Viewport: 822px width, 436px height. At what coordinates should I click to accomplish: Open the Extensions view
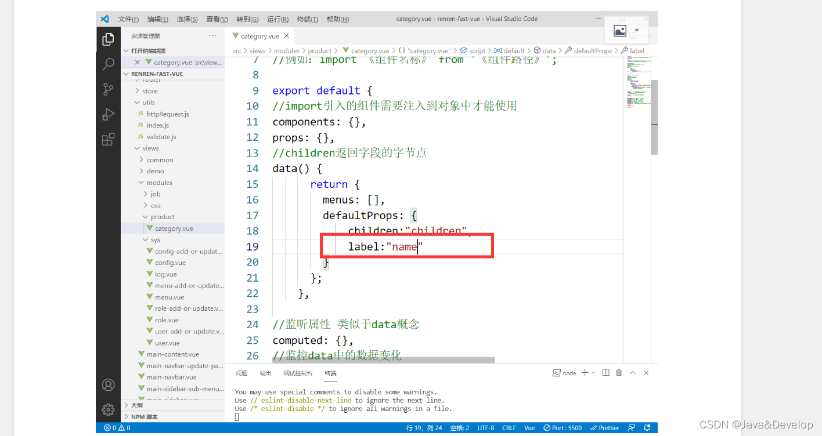108,139
